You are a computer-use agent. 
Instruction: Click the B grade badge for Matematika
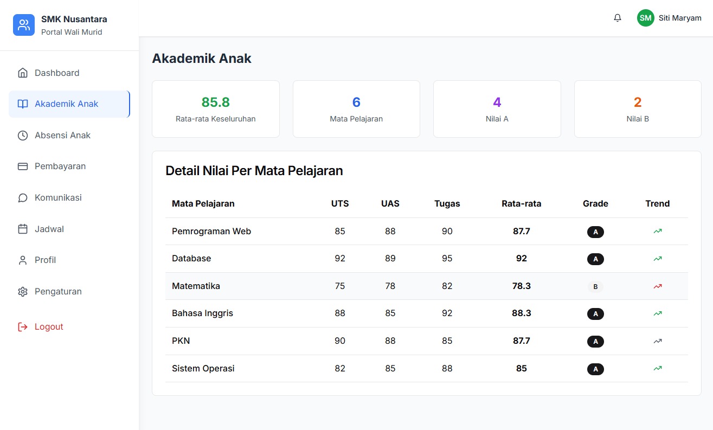(595, 287)
